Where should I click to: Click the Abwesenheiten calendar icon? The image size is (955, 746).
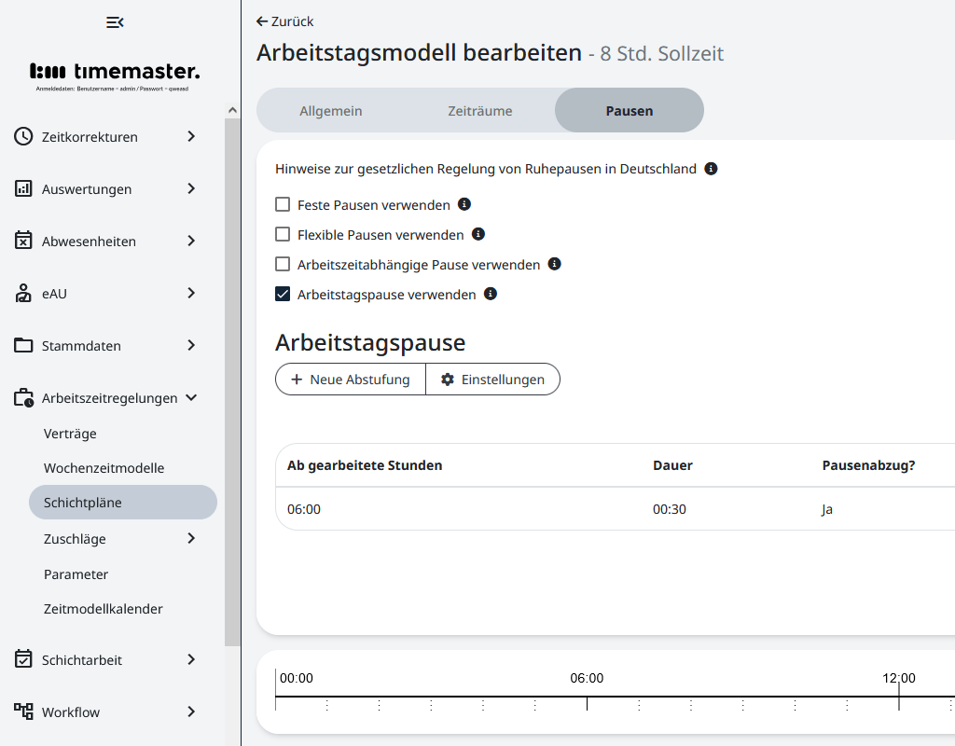coord(23,242)
